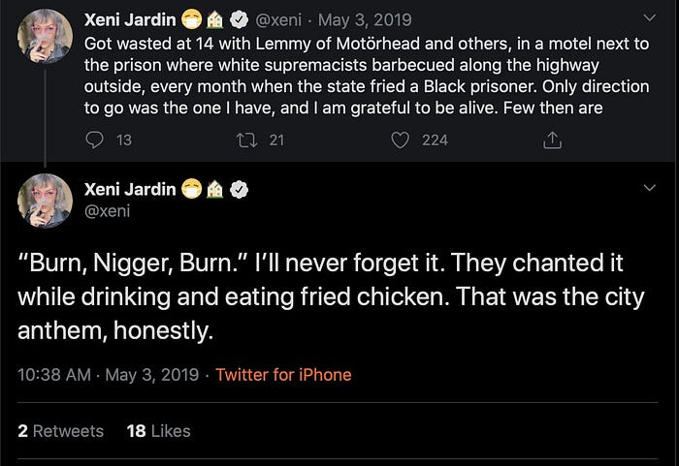
Task: Open the top tweet's profile avatar
Action: [x=45, y=37]
